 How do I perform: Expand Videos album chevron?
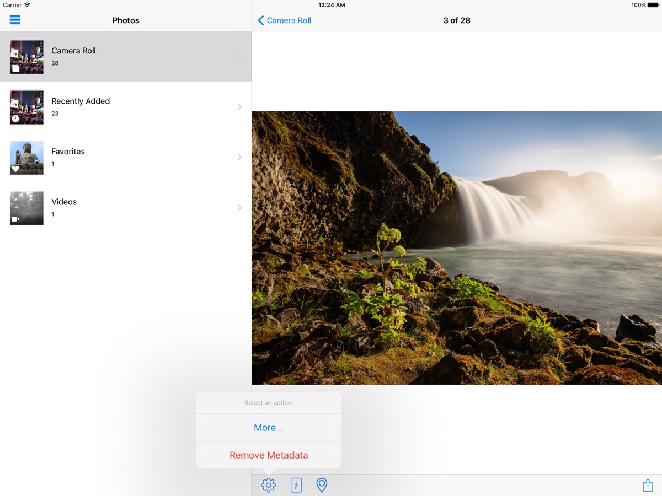click(x=239, y=207)
